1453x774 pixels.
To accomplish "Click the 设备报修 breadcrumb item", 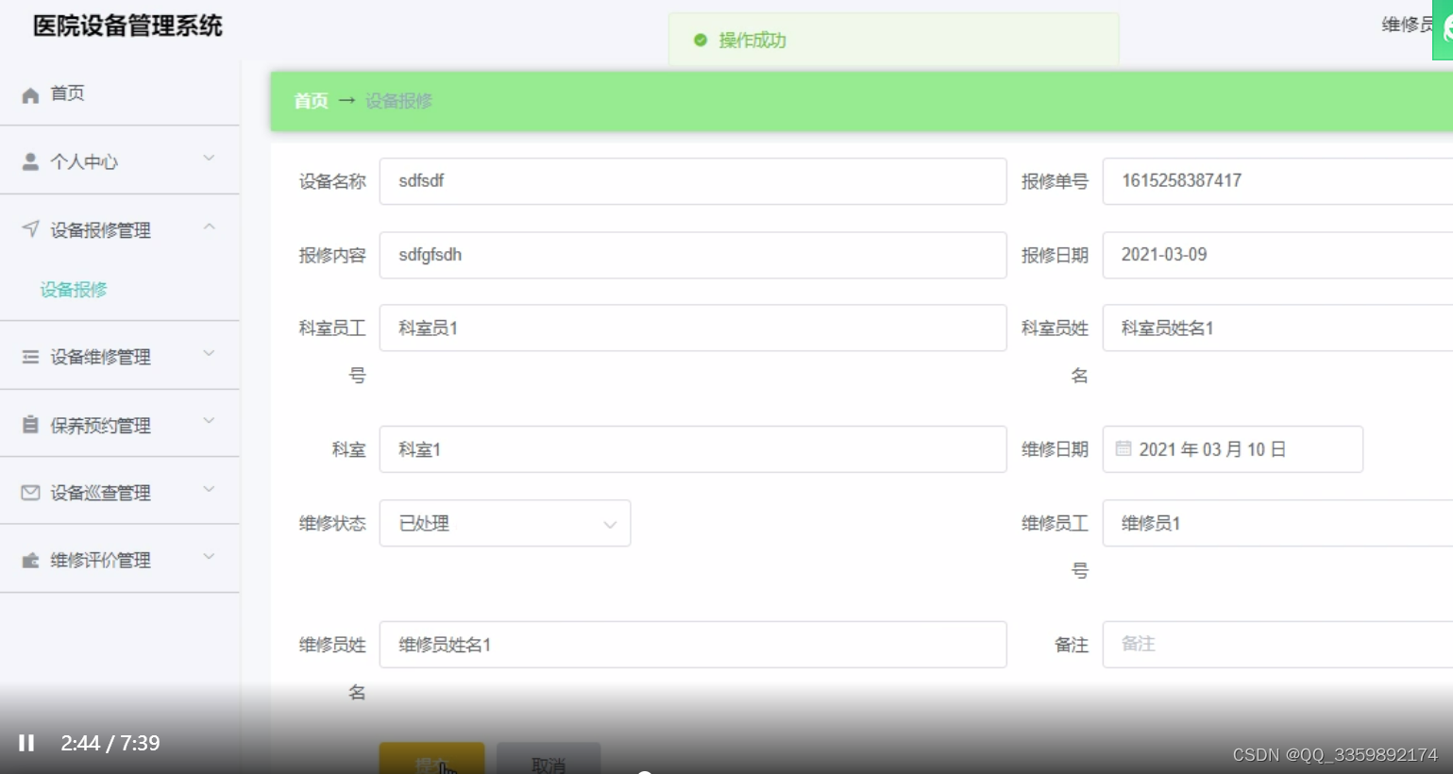I will tap(398, 101).
